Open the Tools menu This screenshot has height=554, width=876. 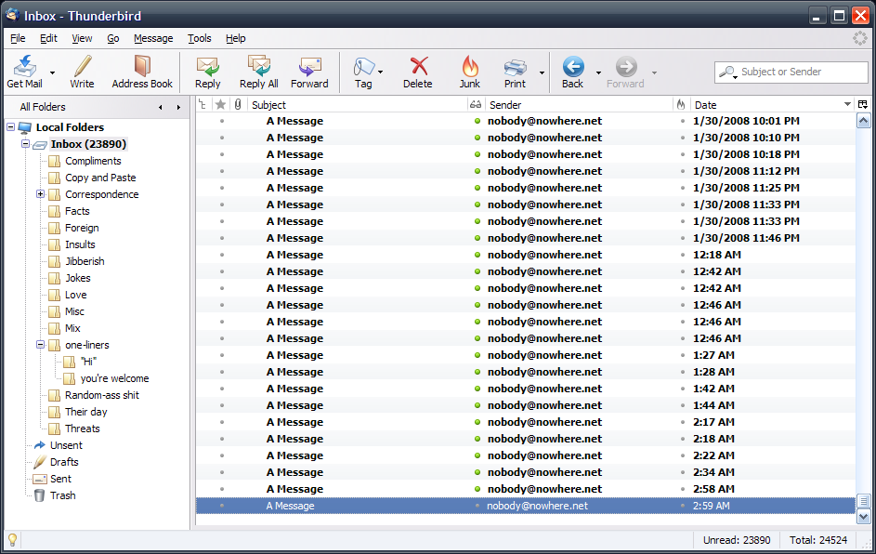point(200,38)
